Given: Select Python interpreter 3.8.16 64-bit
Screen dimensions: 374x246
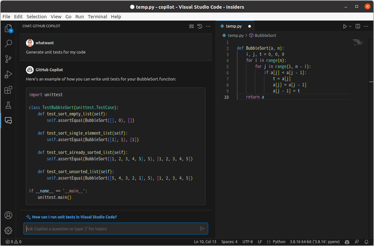Looking at the screenshot, I should click(x=315, y=242).
